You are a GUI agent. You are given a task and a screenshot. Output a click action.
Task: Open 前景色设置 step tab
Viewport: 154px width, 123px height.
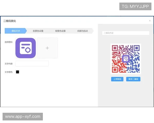(38, 31)
